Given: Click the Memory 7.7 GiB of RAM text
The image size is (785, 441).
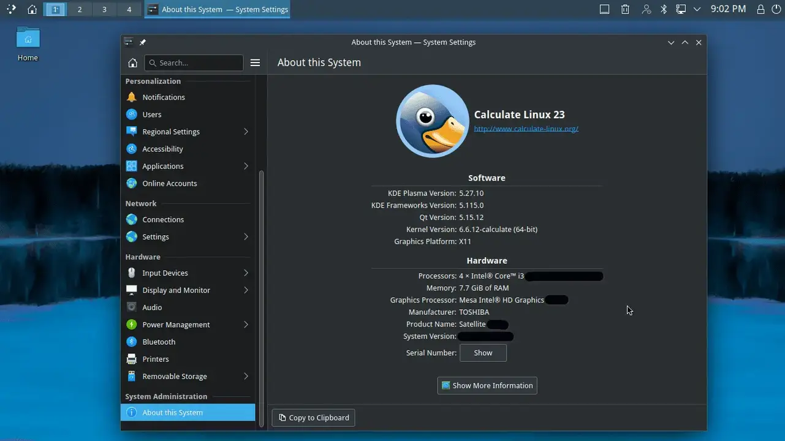Looking at the screenshot, I should coord(484,288).
